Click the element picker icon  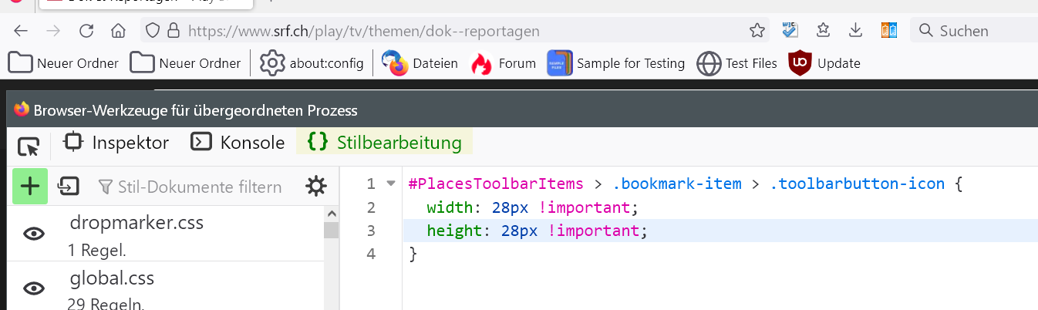[28, 146]
